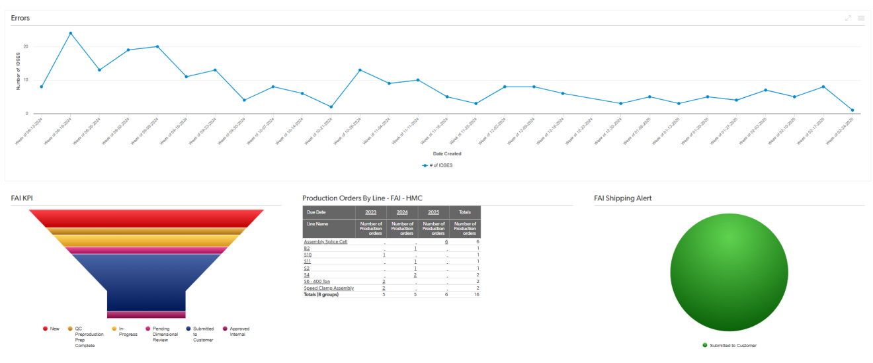The width and height of the screenshot is (873, 363).
Task: Click the Pending Dimensional Review legend marker
Action: point(147,329)
